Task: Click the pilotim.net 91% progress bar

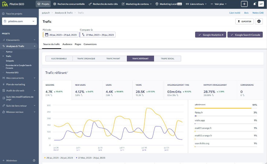Action: click(x=226, y=108)
